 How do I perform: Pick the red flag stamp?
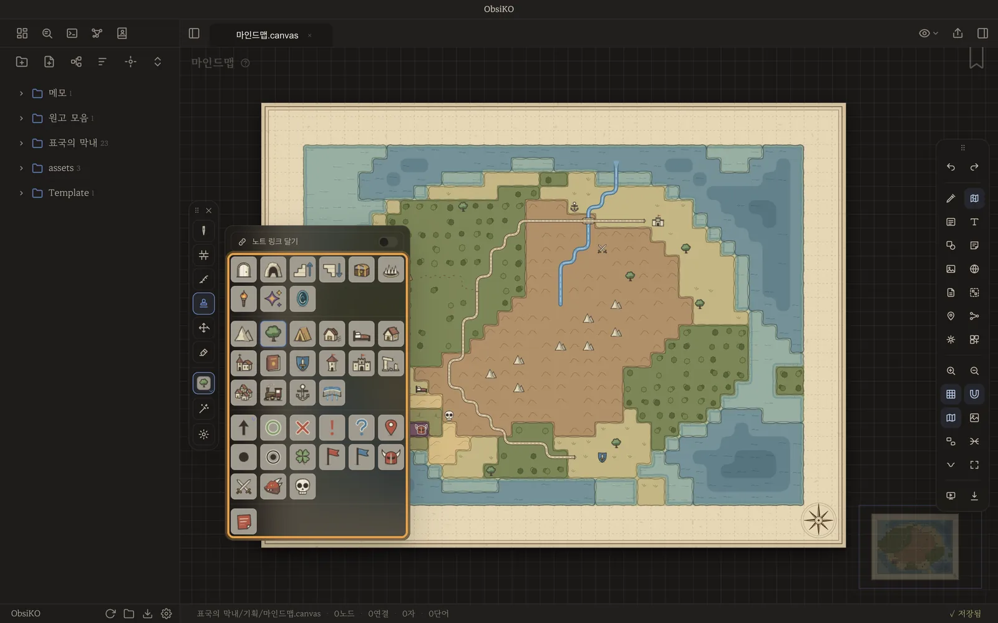[x=332, y=457]
